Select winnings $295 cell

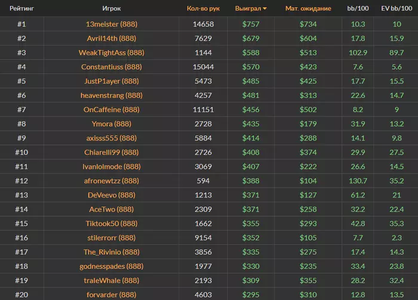click(x=251, y=295)
